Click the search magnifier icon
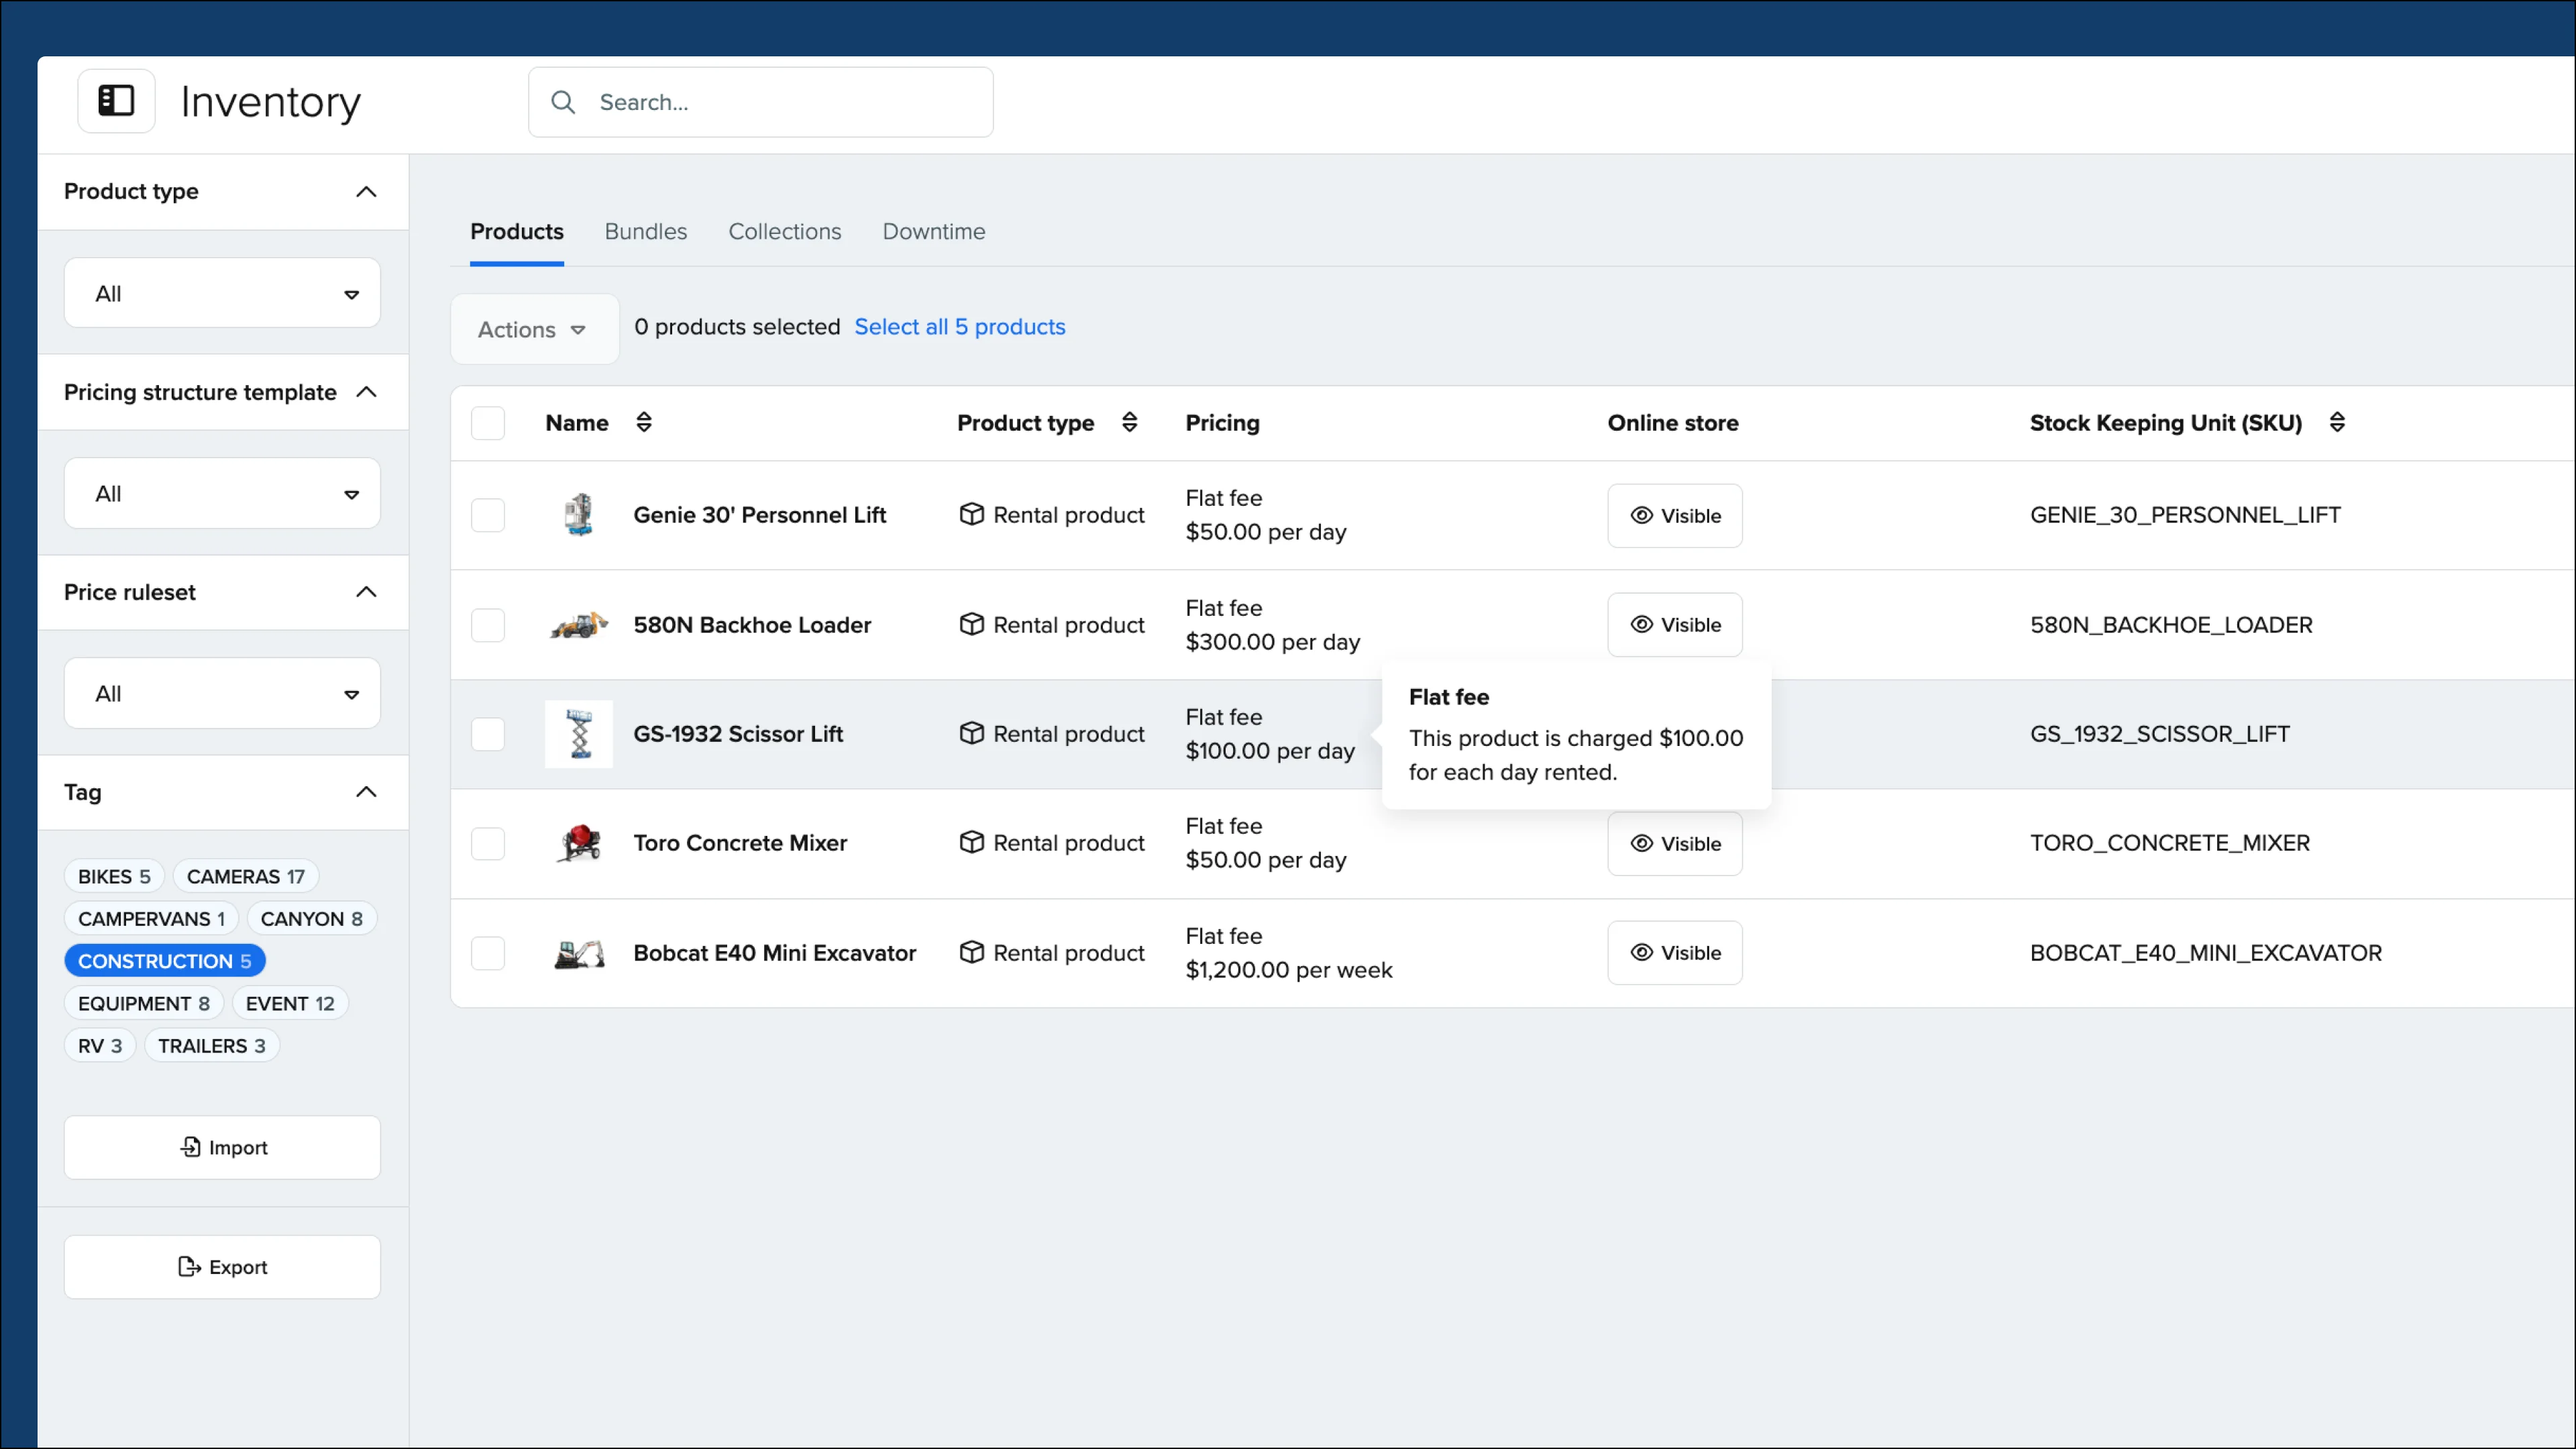Screen dimensions: 2576x1449 pyautogui.click(x=563, y=102)
